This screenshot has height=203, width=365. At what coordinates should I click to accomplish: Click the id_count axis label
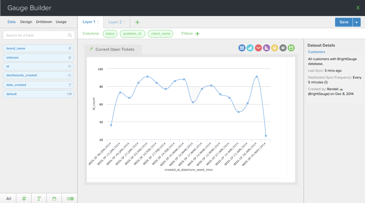pyautogui.click(x=94, y=104)
